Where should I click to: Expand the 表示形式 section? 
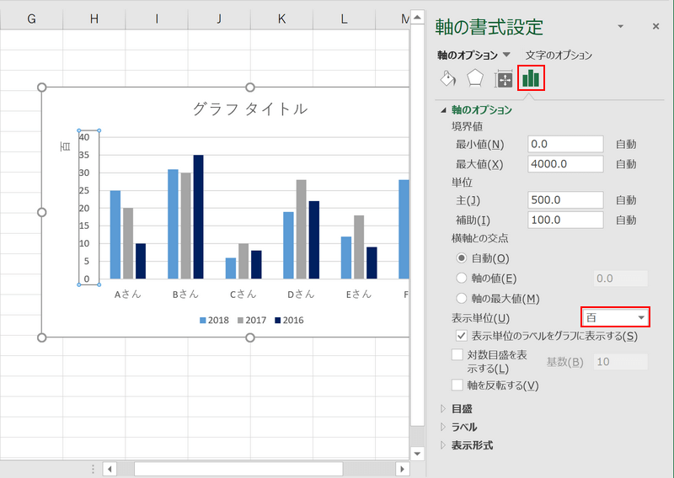click(443, 445)
